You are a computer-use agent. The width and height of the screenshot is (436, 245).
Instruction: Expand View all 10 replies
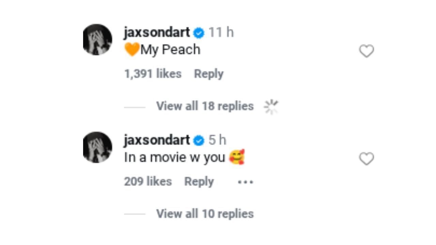(205, 214)
